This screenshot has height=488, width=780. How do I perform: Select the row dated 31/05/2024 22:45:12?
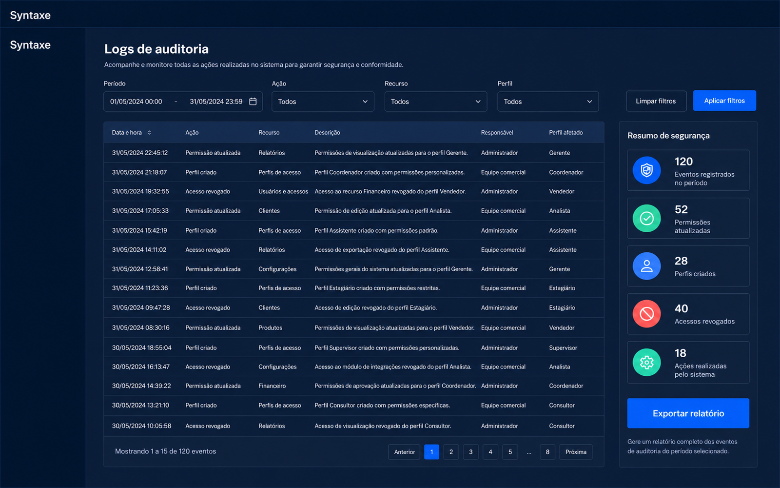pos(354,153)
